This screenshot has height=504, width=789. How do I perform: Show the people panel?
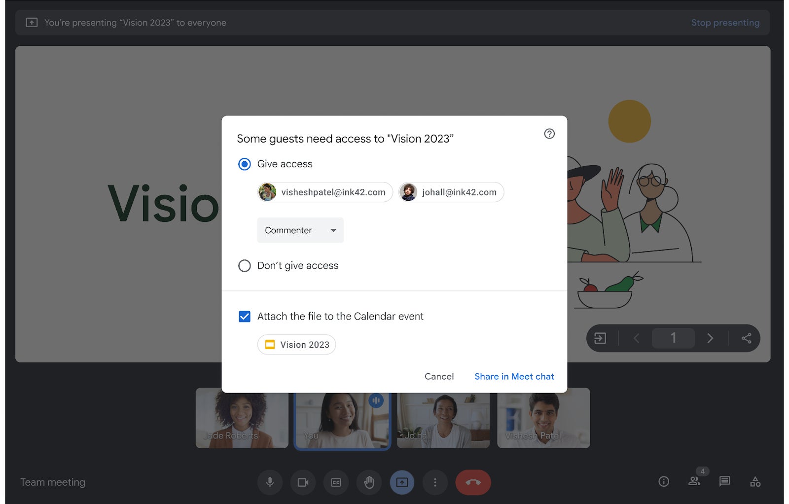point(694,481)
